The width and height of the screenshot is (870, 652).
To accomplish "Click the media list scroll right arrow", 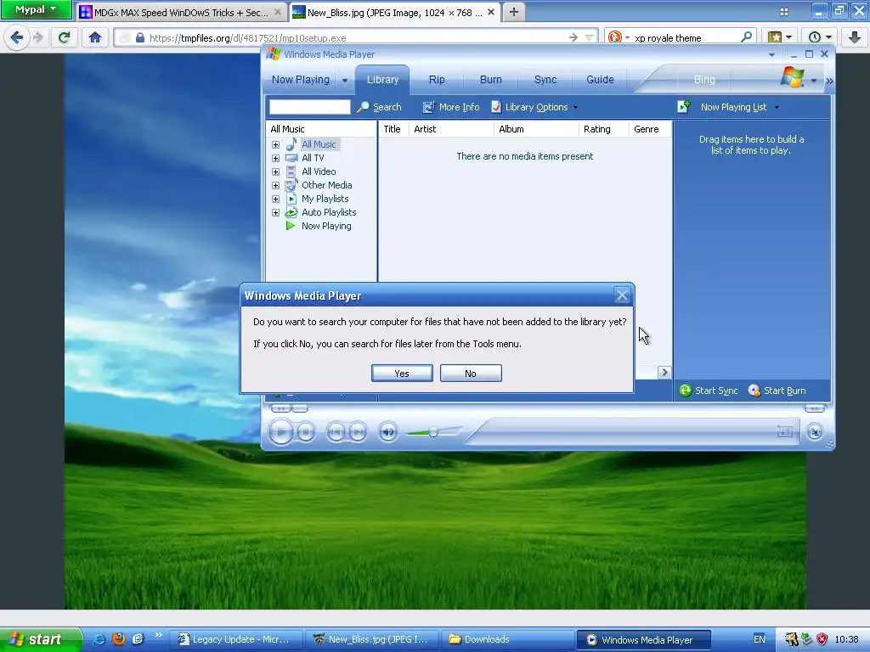I will point(664,373).
